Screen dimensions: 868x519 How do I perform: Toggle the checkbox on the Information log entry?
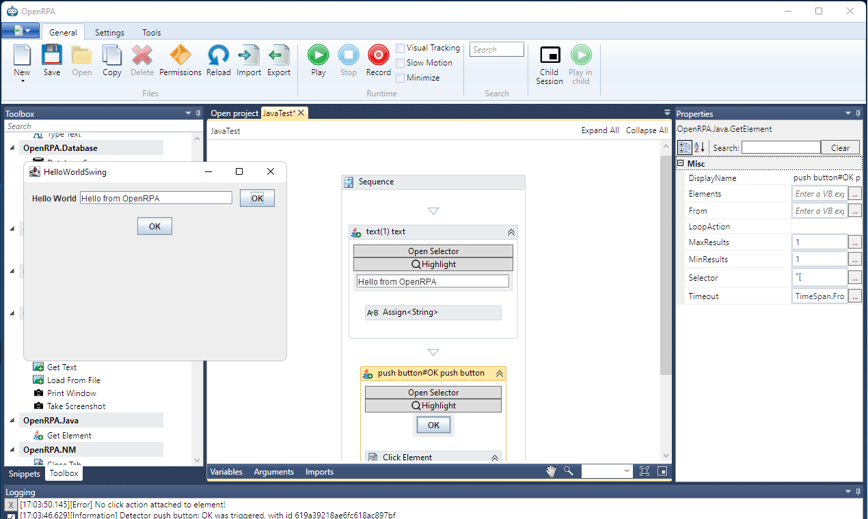coord(11,516)
